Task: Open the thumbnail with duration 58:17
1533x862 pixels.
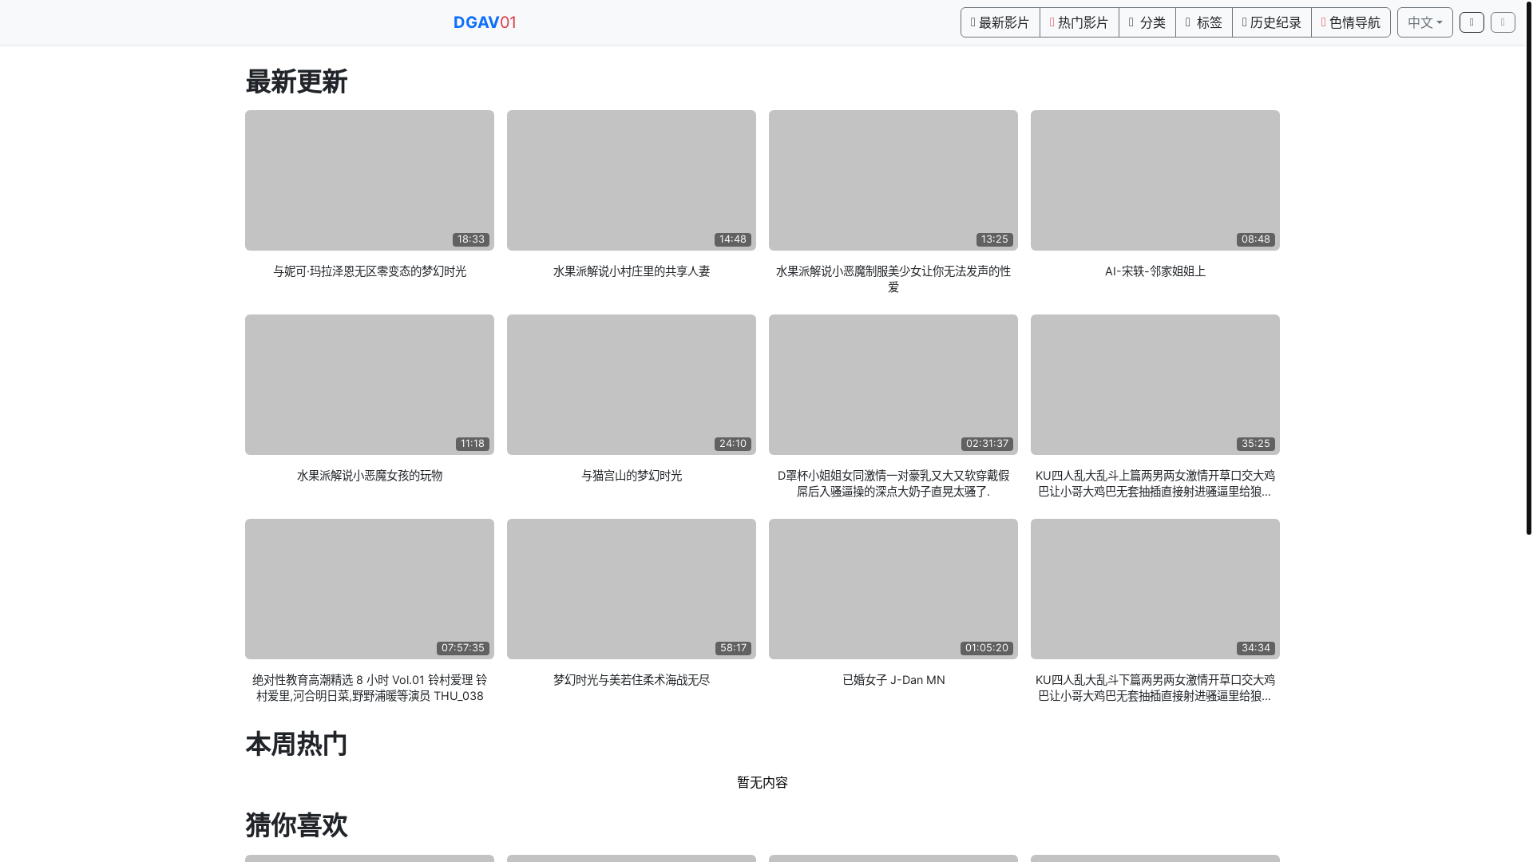Action: (632, 589)
